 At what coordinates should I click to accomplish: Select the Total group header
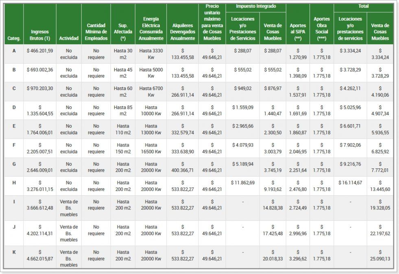[x=363, y=6]
